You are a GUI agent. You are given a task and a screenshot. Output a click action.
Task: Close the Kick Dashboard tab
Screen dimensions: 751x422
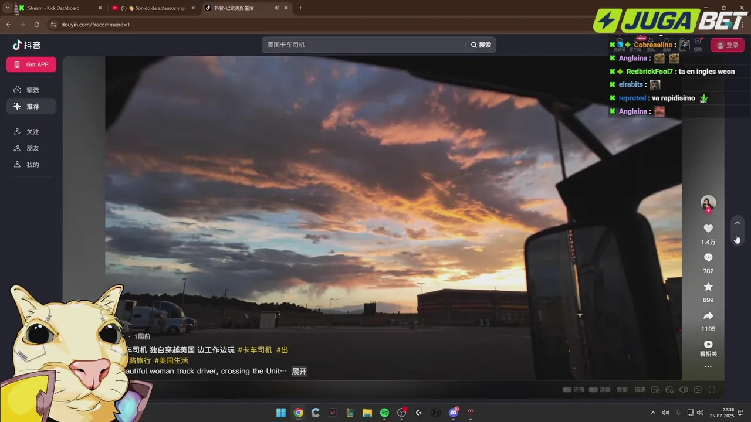coord(100,8)
